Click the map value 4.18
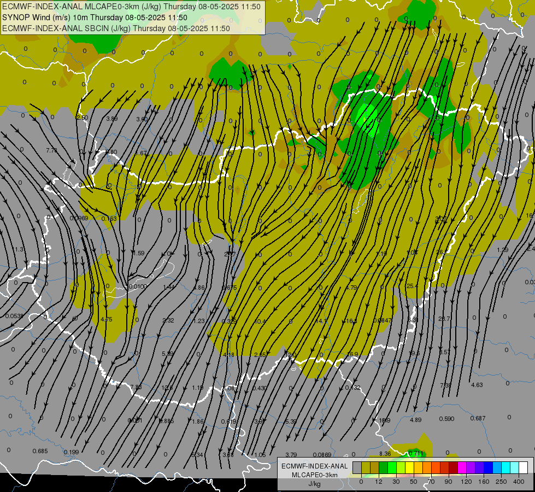This screenshot has width=535, height=492. coord(228,355)
